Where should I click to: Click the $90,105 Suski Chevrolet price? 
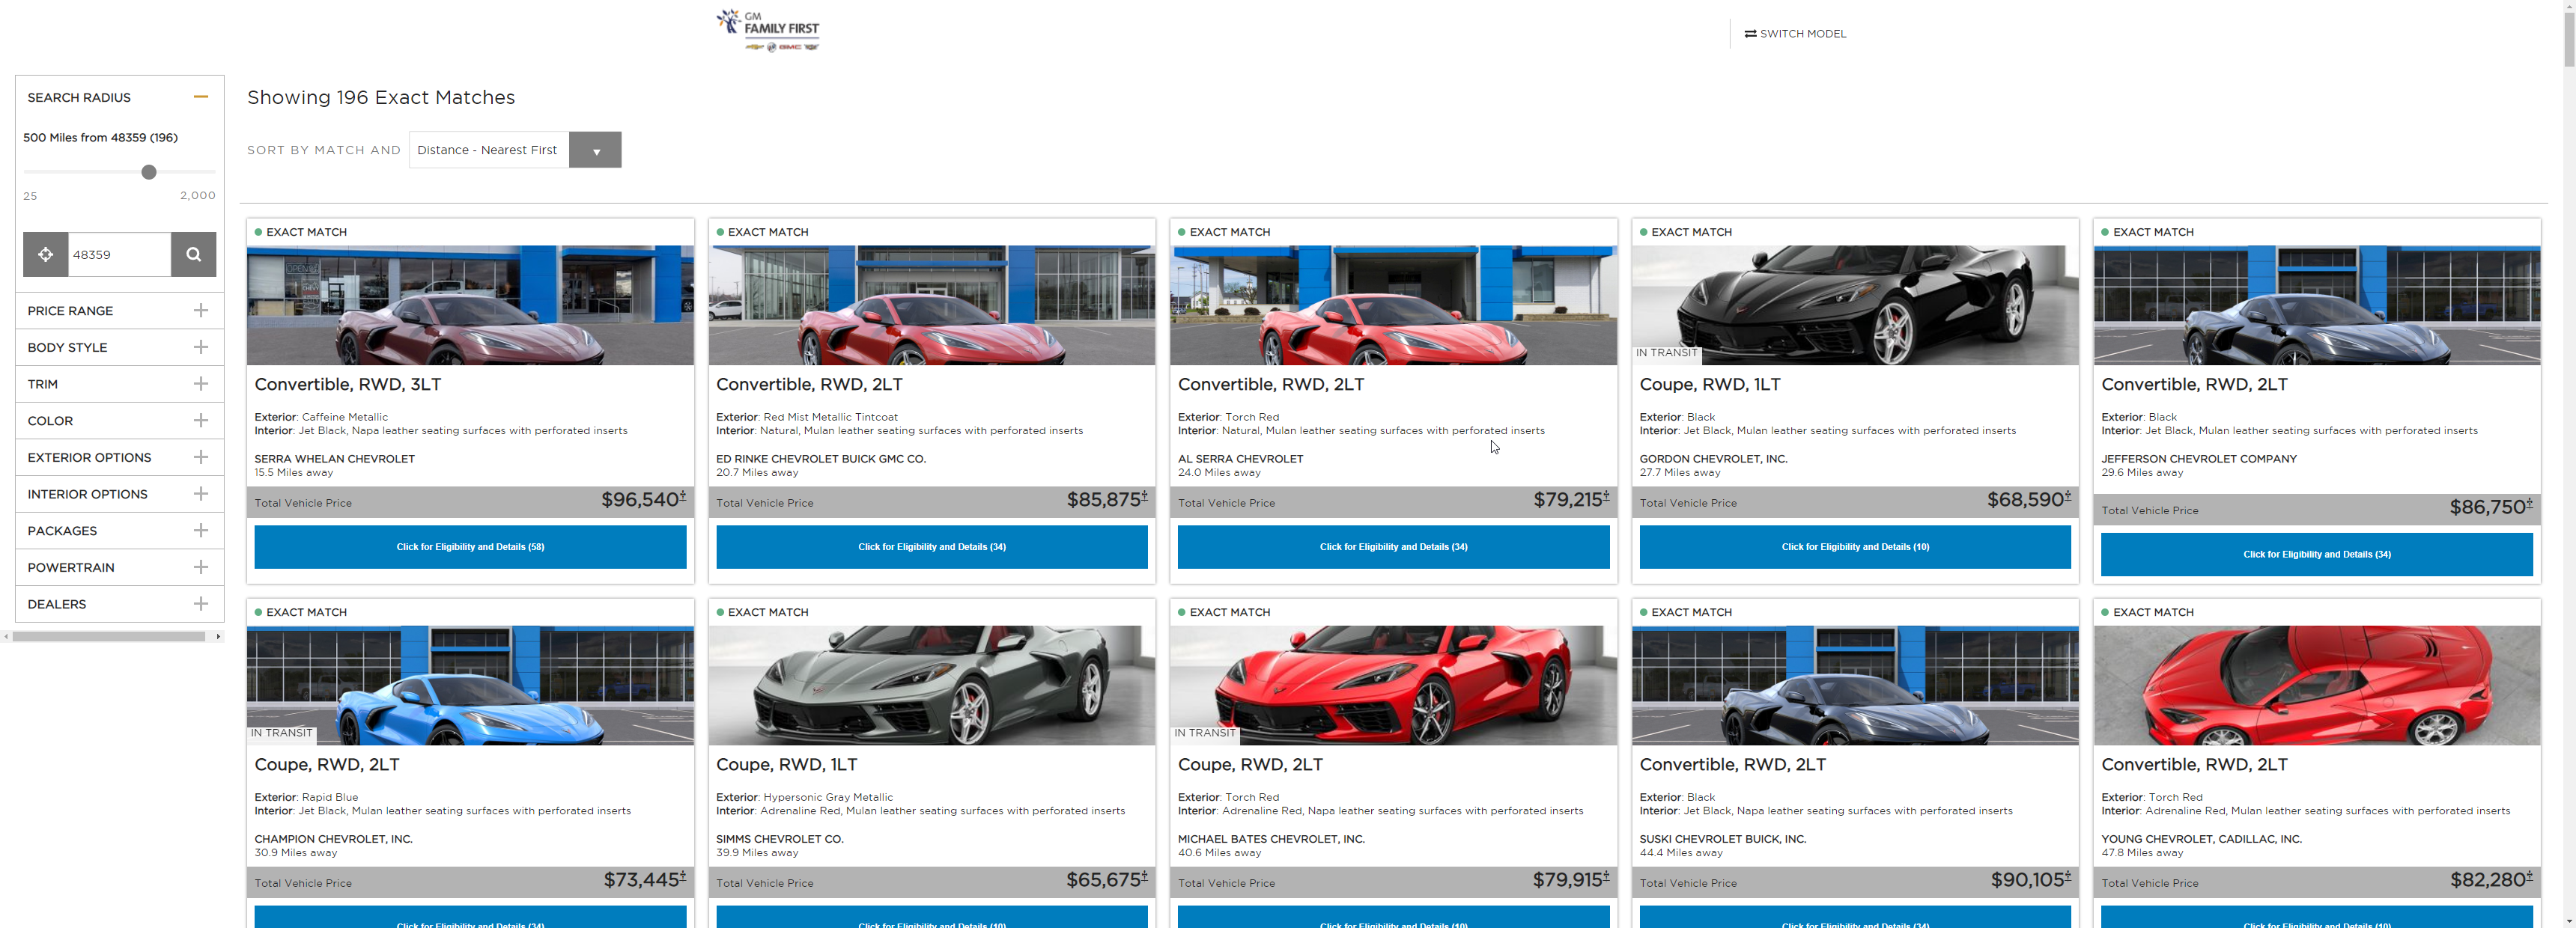(x=2030, y=880)
